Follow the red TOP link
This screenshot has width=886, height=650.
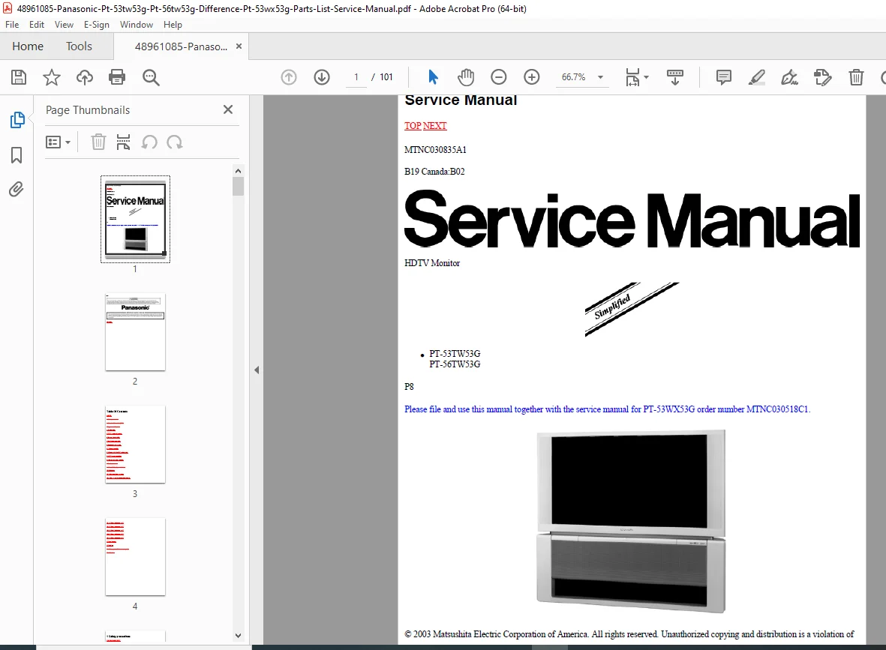(413, 126)
